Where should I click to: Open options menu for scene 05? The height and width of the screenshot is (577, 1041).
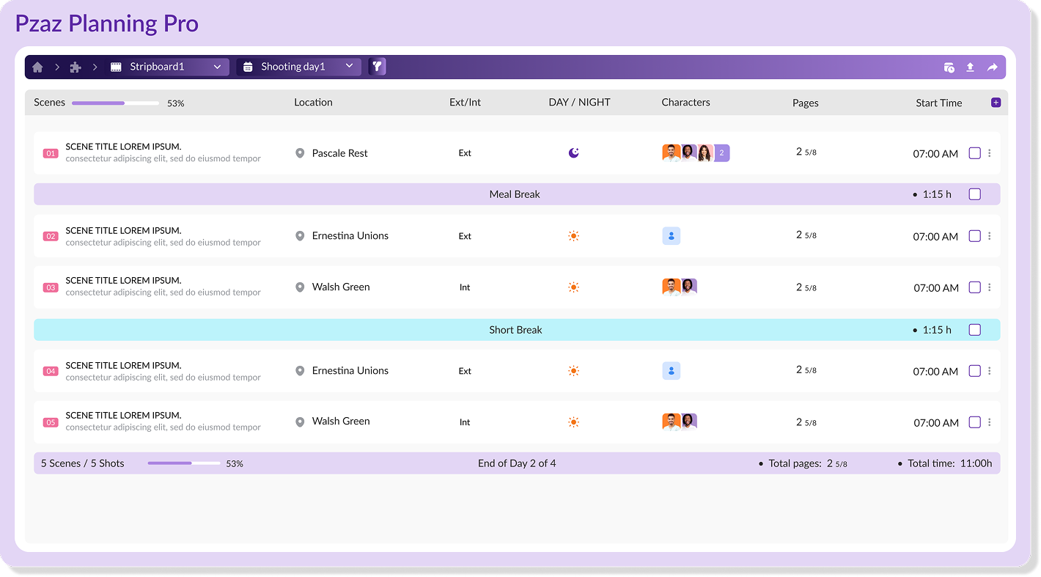[990, 422]
